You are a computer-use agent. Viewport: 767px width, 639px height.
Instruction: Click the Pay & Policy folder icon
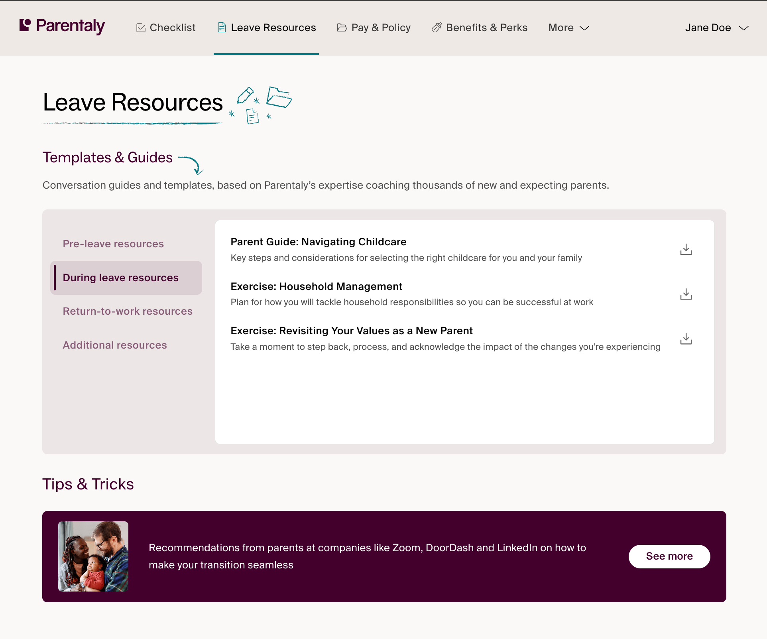342,28
